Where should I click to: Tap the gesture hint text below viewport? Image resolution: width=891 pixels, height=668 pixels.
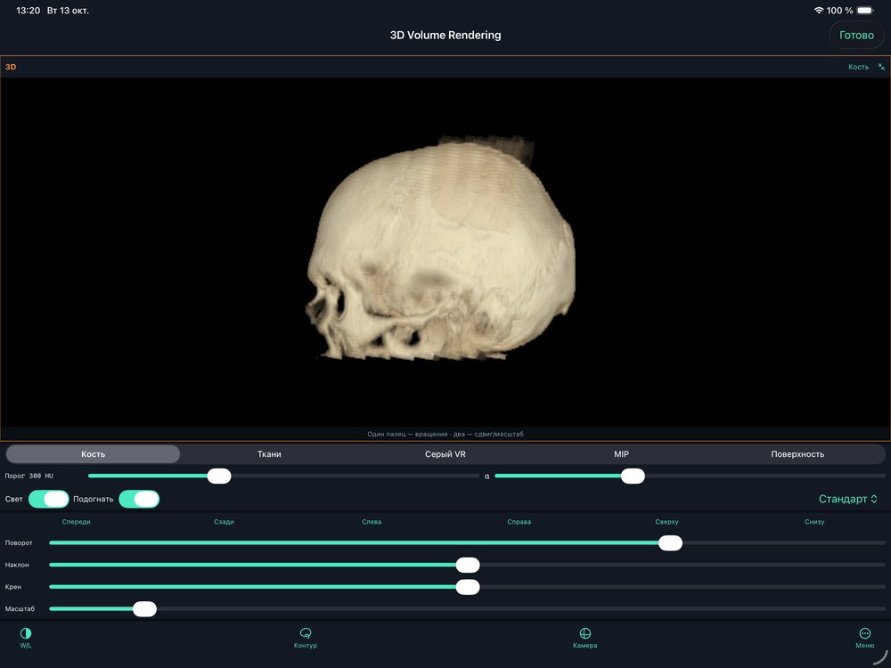[x=445, y=434]
